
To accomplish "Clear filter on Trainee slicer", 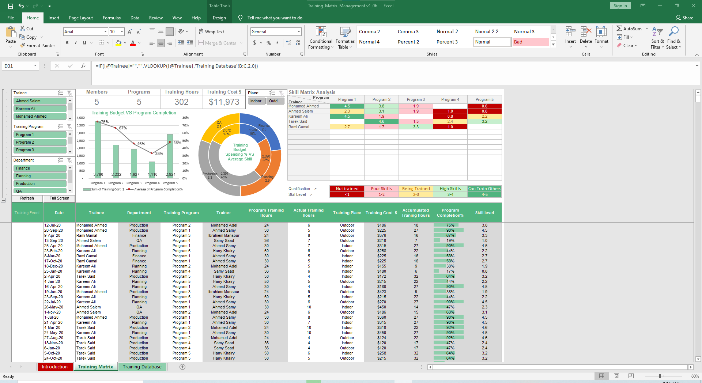I will [x=69, y=93].
